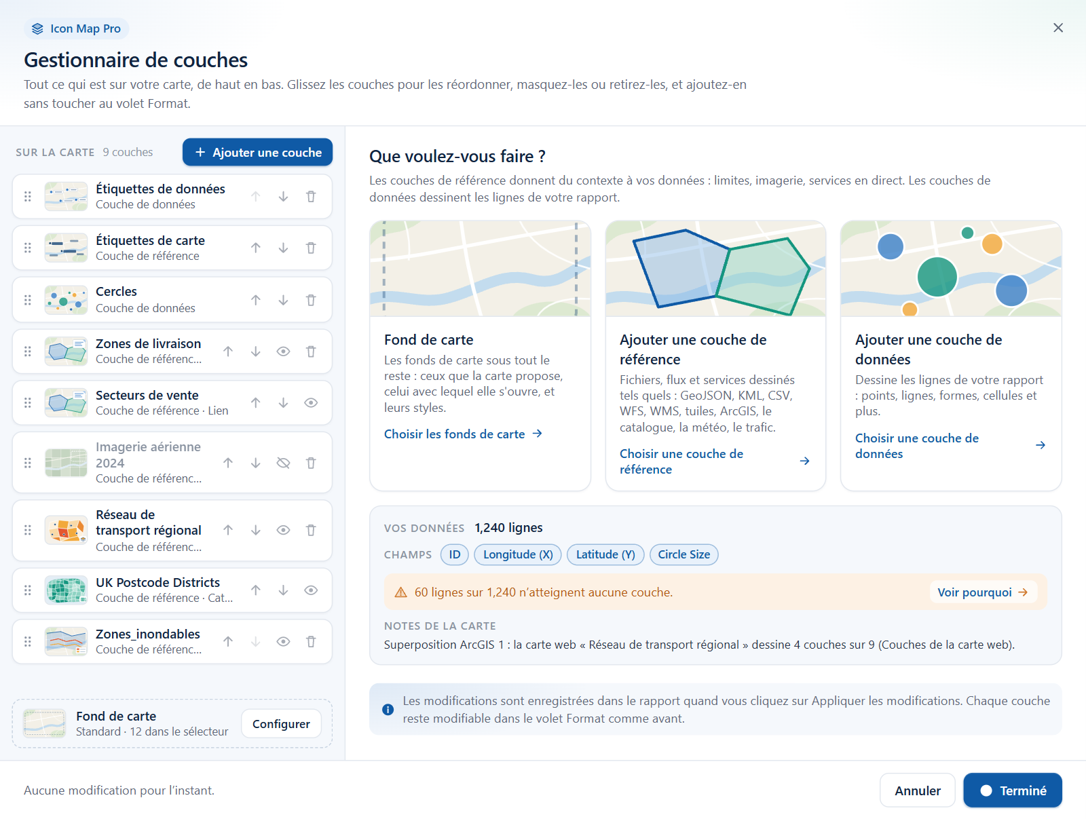Delete the Zones de livraison layer
The height and width of the screenshot is (819, 1086).
coord(311,351)
